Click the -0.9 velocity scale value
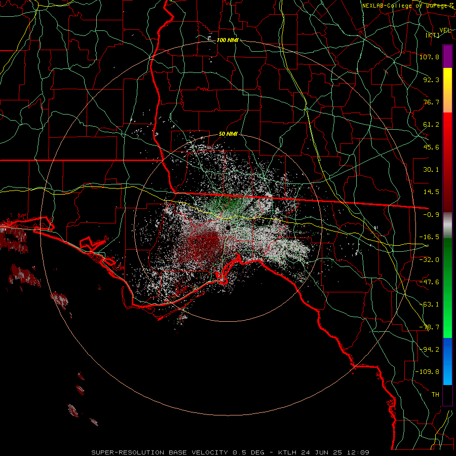Screen dimensions: 456x456 (x=431, y=215)
